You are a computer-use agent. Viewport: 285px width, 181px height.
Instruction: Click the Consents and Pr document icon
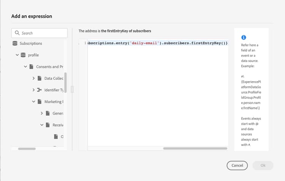(31, 67)
